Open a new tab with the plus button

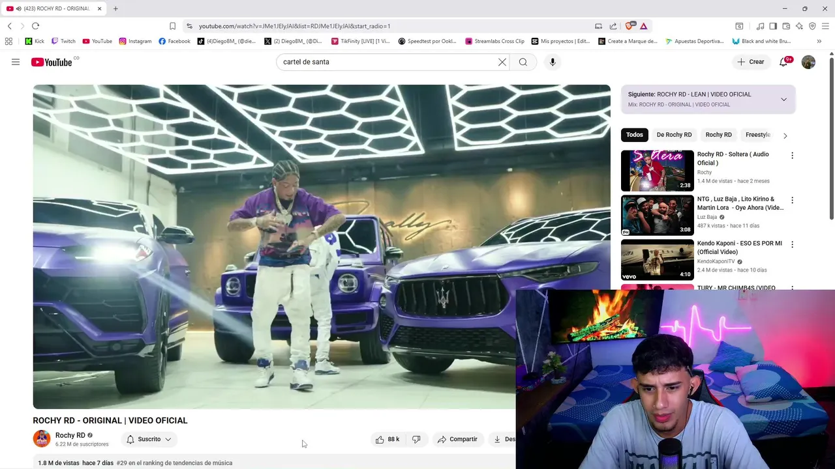(115, 8)
